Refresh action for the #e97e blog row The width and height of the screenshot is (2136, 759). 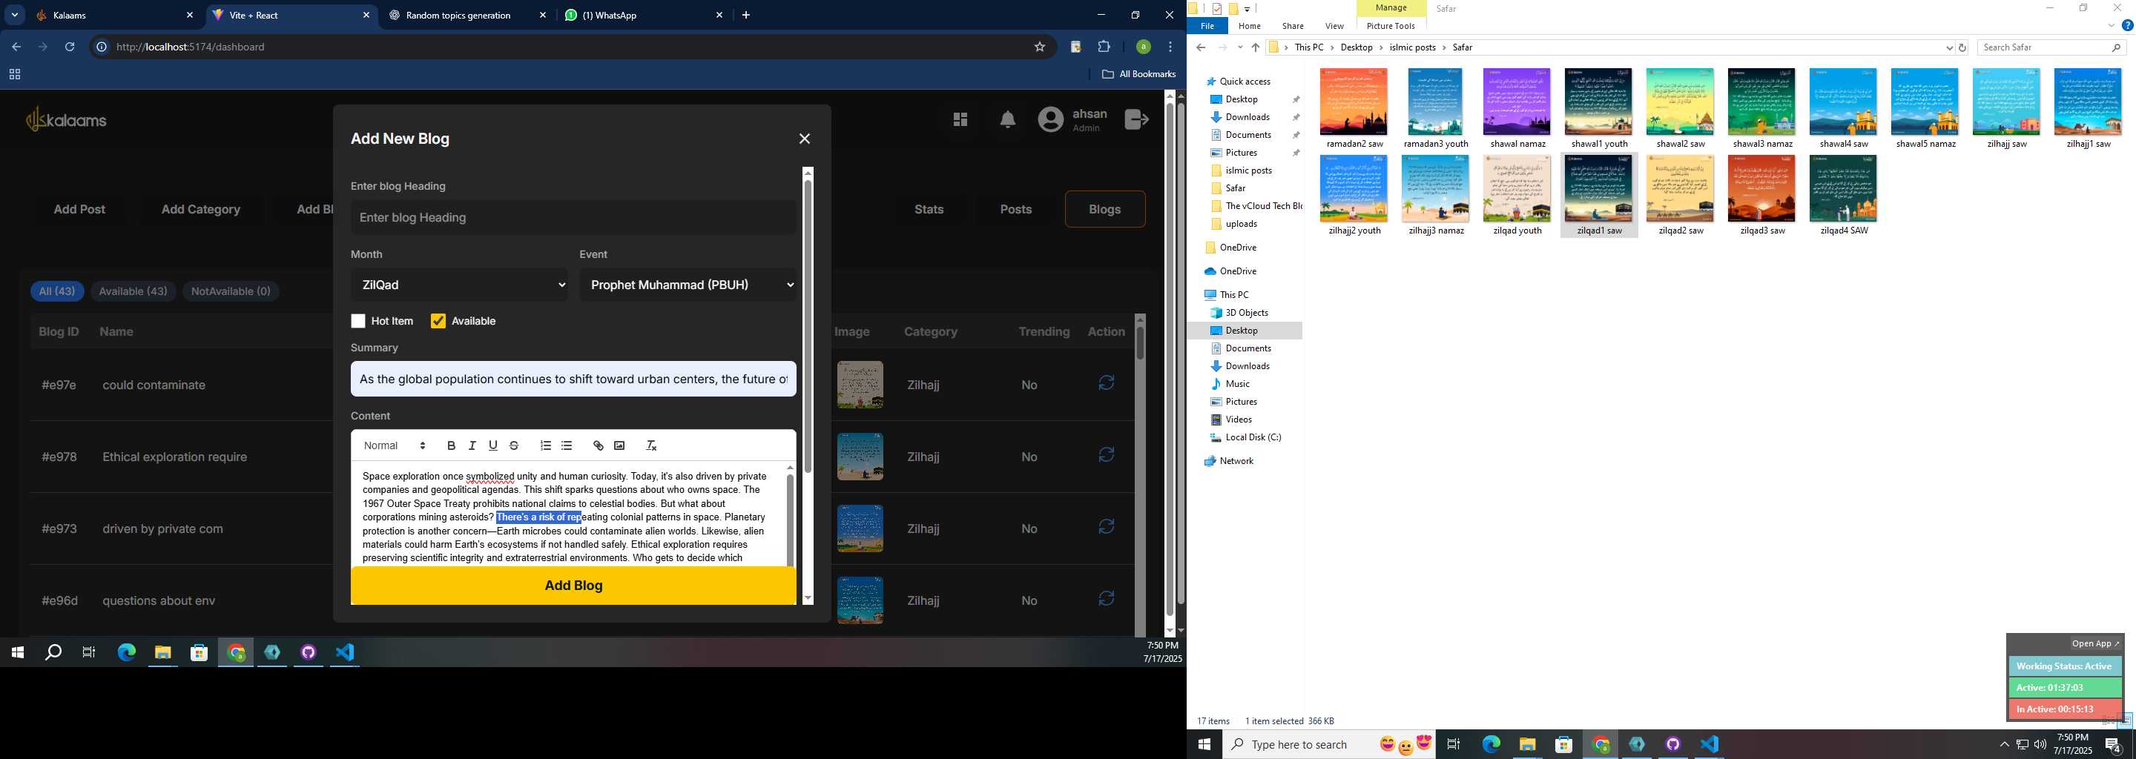click(1106, 382)
